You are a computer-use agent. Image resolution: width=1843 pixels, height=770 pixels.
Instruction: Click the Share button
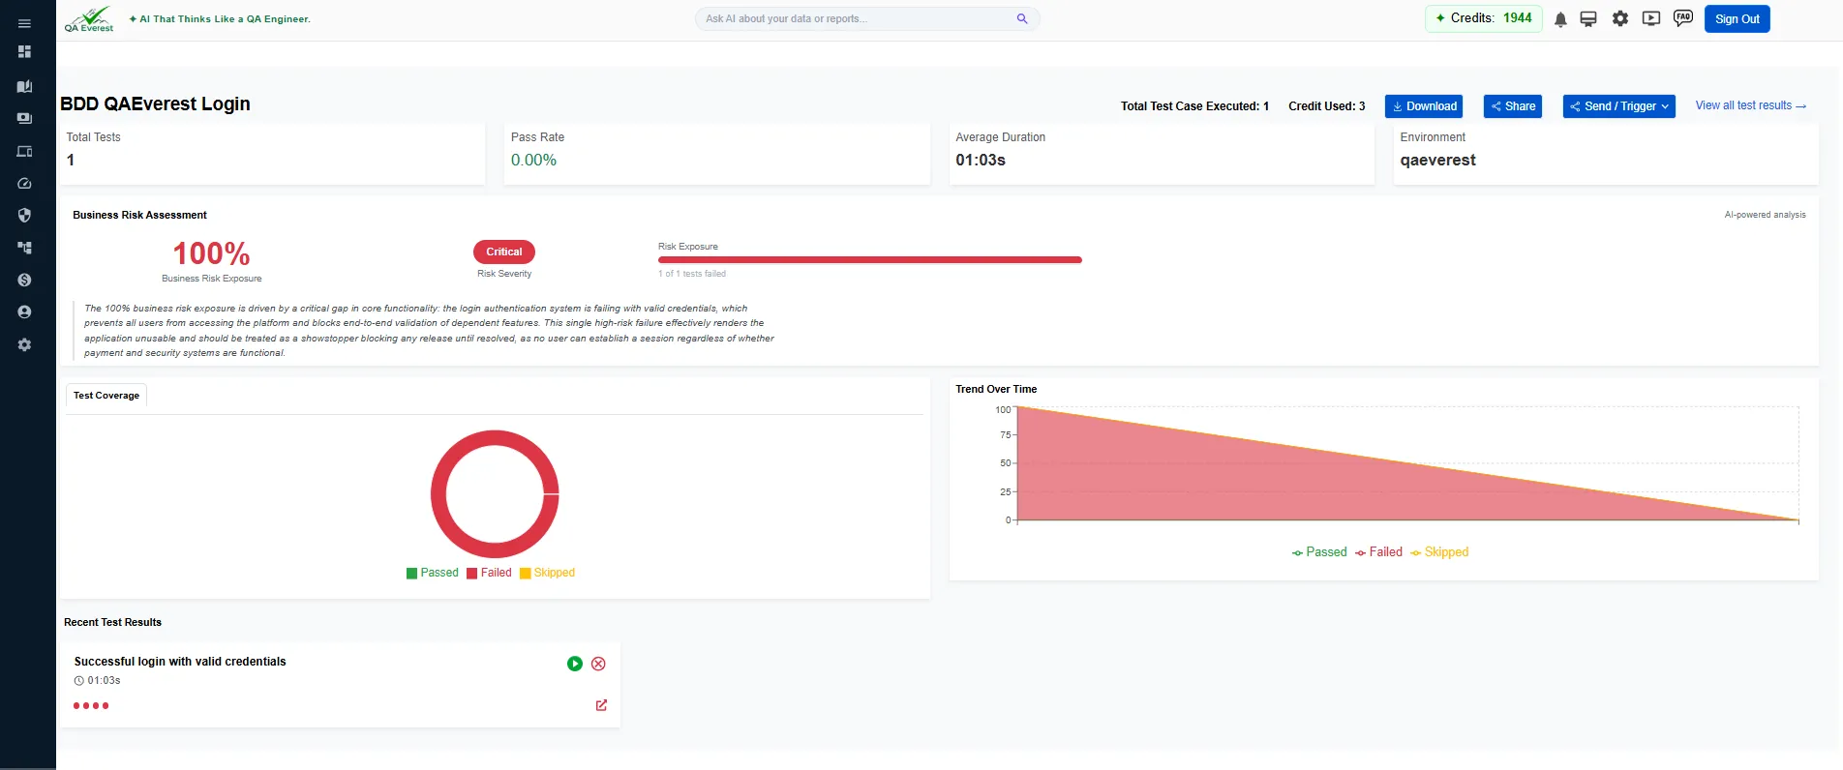1513,106
